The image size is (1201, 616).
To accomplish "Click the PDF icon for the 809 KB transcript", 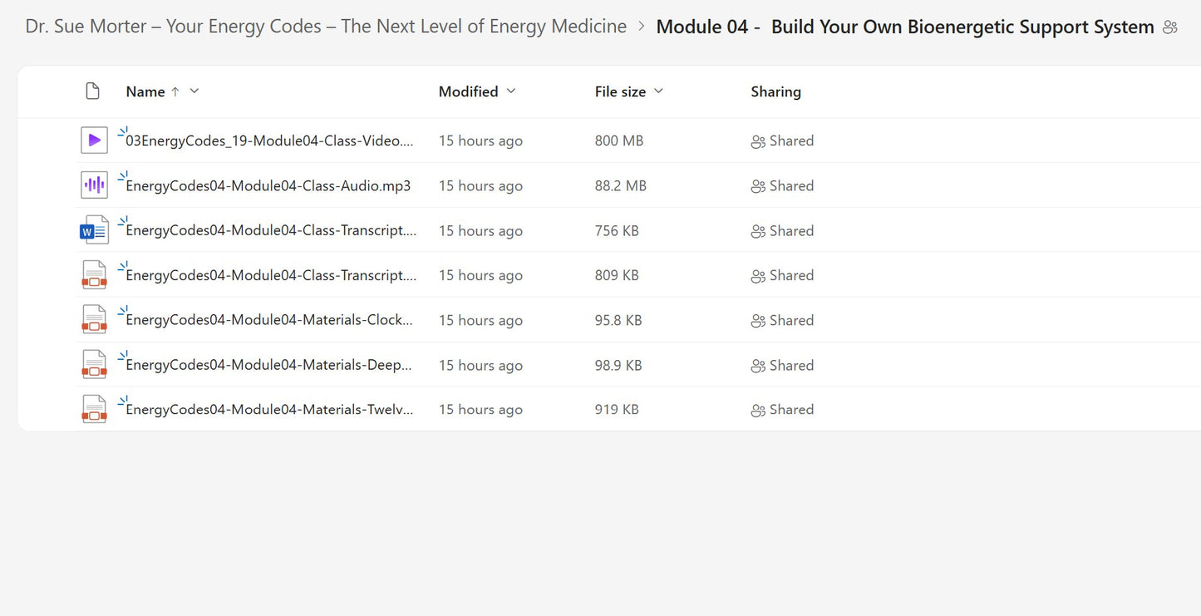I will [x=94, y=275].
